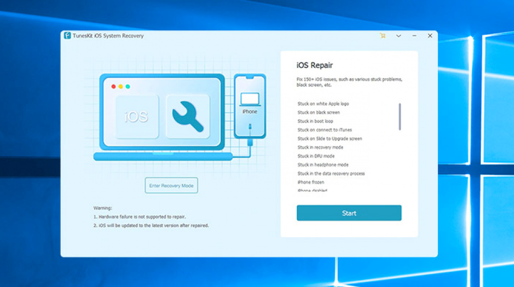Select "Stuck on connect to iTunes" entry
This screenshot has width=514, height=287.
(x=325, y=130)
